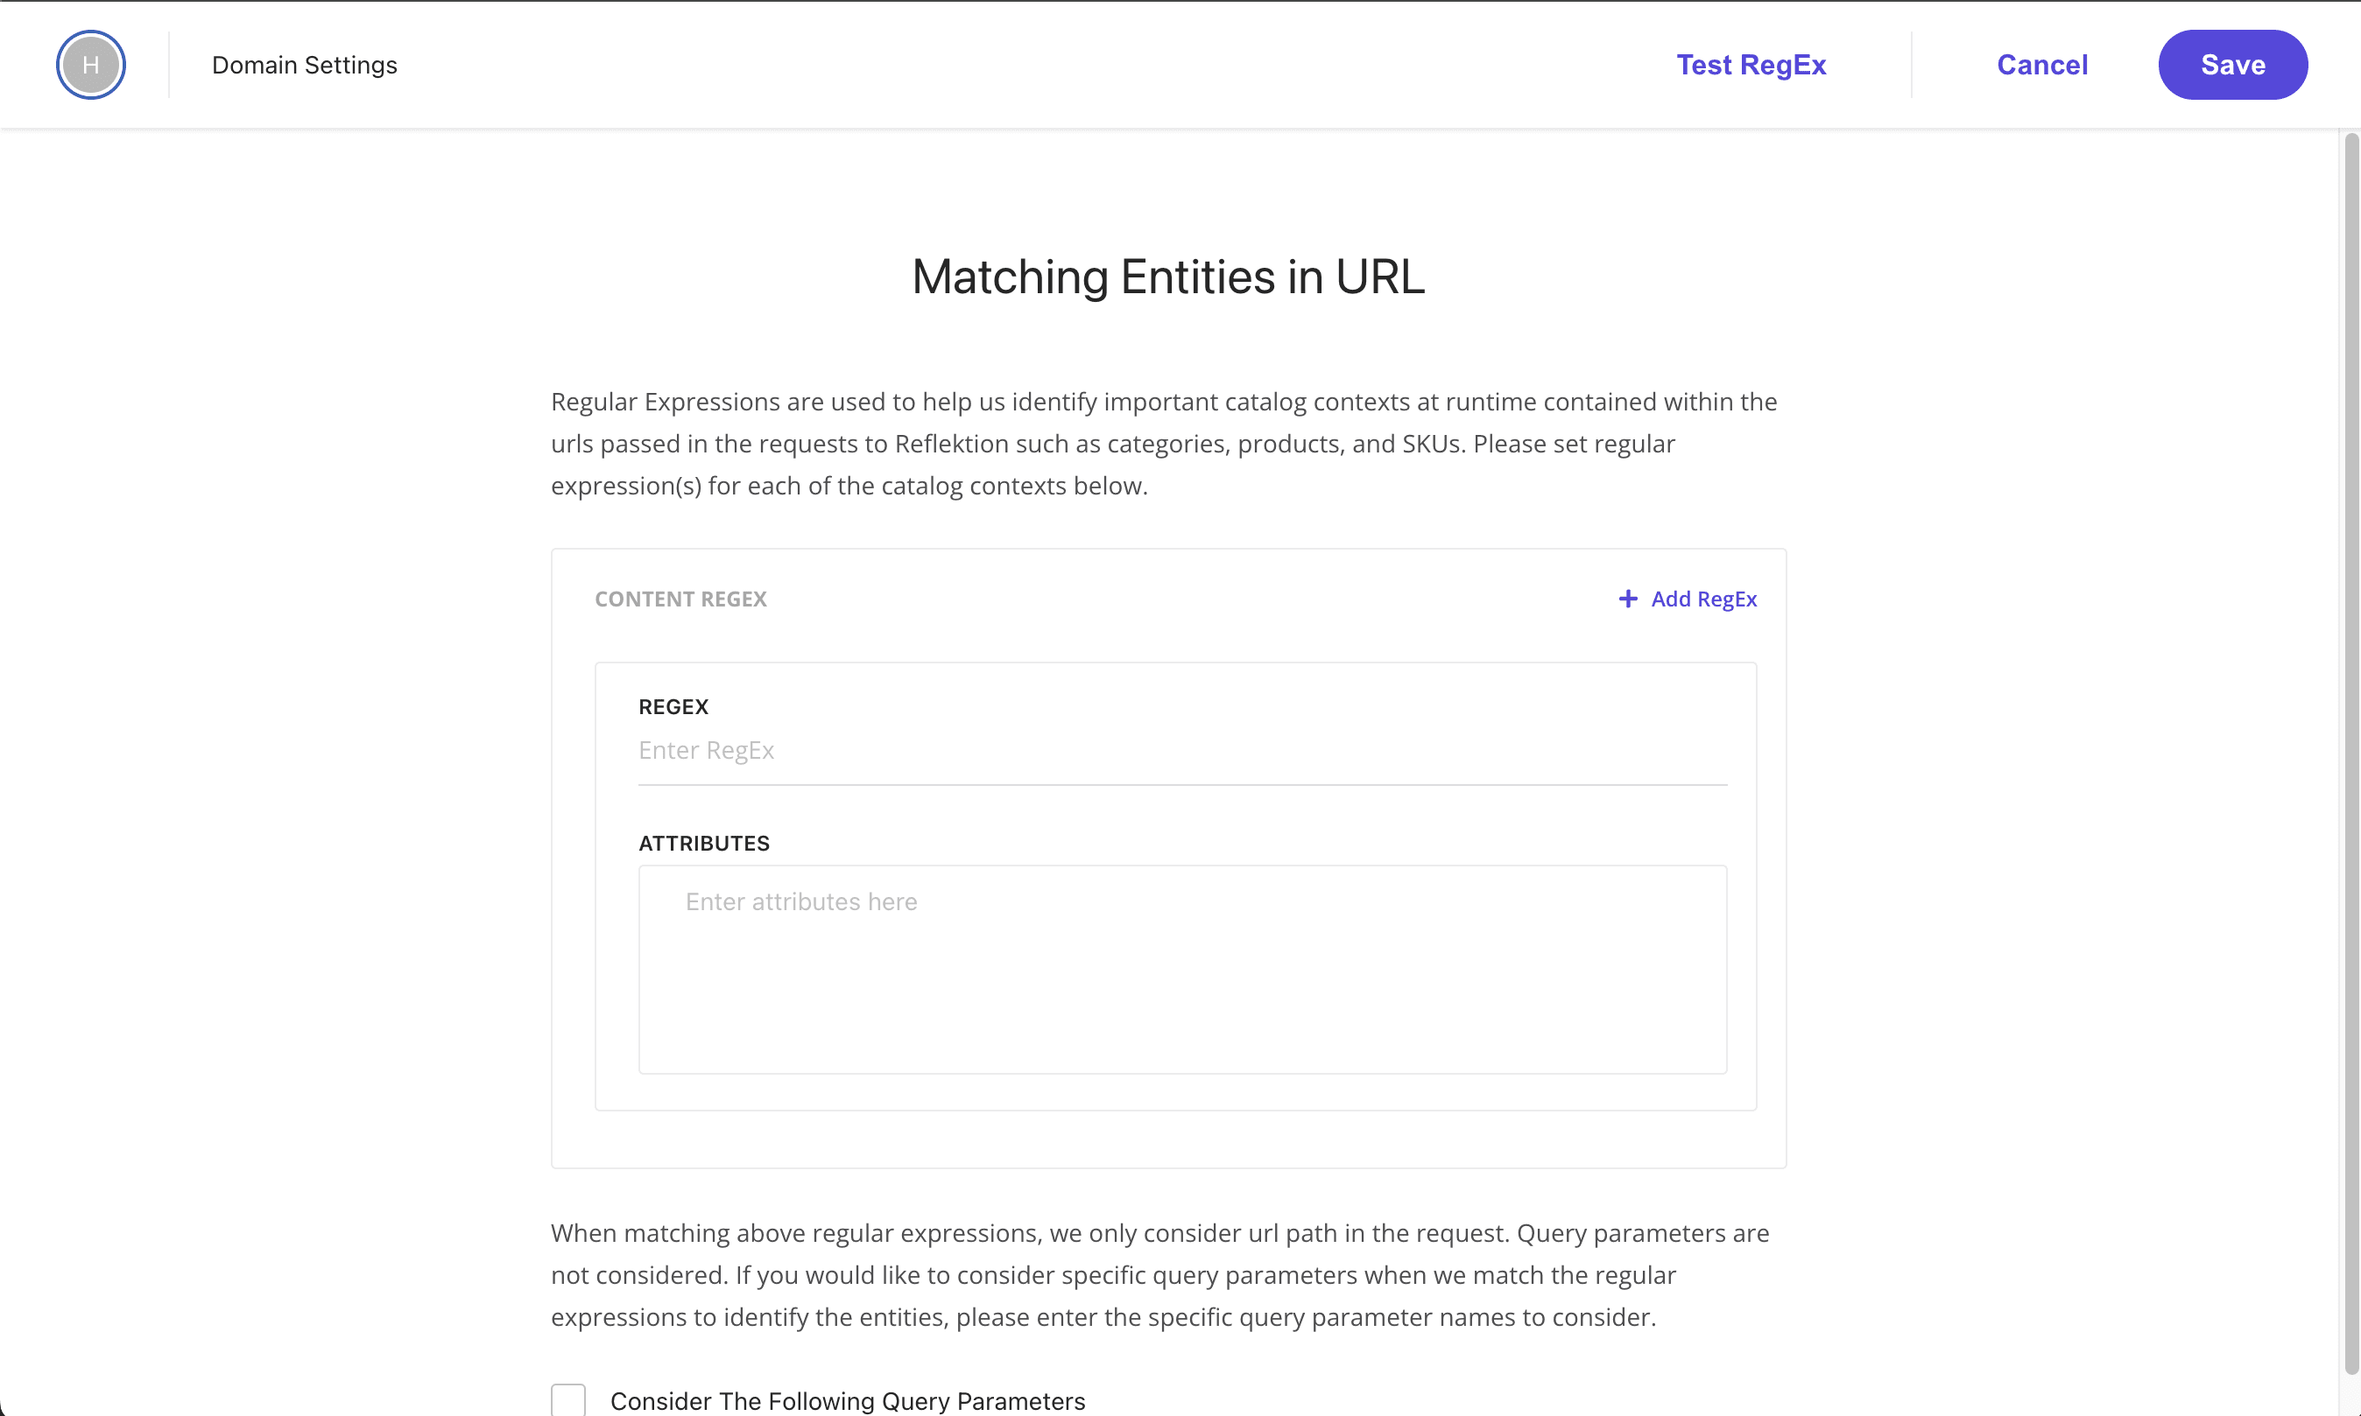The height and width of the screenshot is (1416, 2361).
Task: Click the REGEX field label
Action: coord(673,707)
